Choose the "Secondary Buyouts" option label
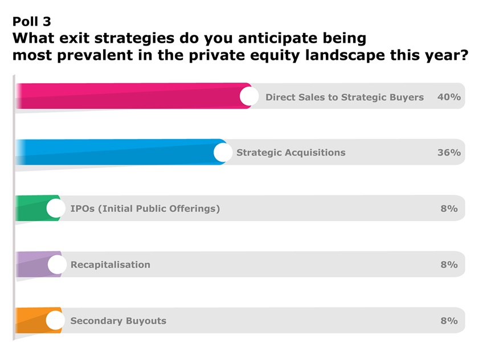This screenshot has width=491, height=364. 118,321
